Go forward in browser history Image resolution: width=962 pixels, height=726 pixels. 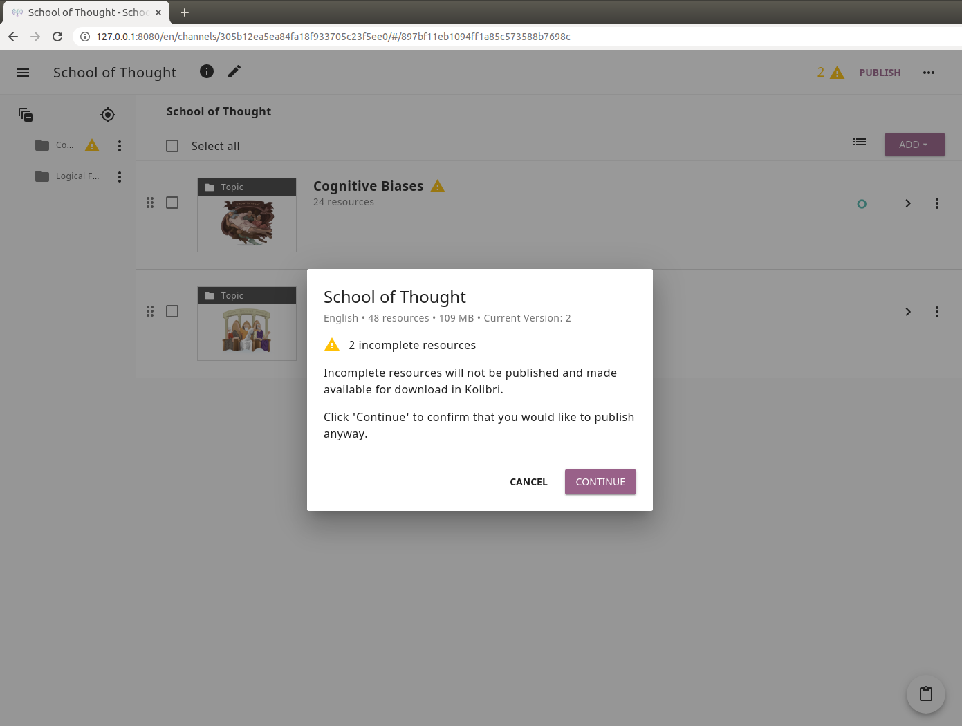point(35,37)
